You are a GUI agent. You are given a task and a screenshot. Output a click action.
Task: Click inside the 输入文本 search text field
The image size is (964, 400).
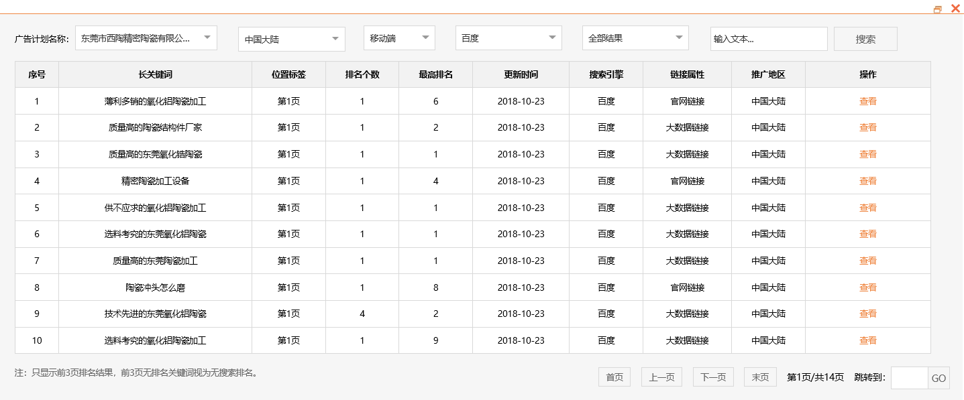[x=768, y=38]
